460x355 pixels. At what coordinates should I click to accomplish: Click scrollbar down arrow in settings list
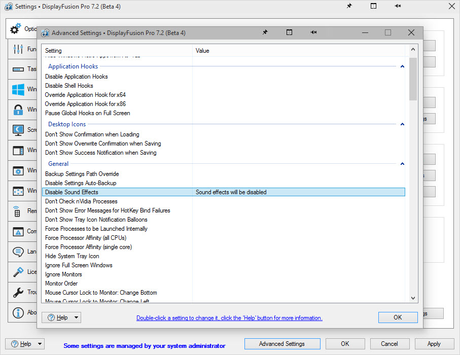tap(413, 298)
